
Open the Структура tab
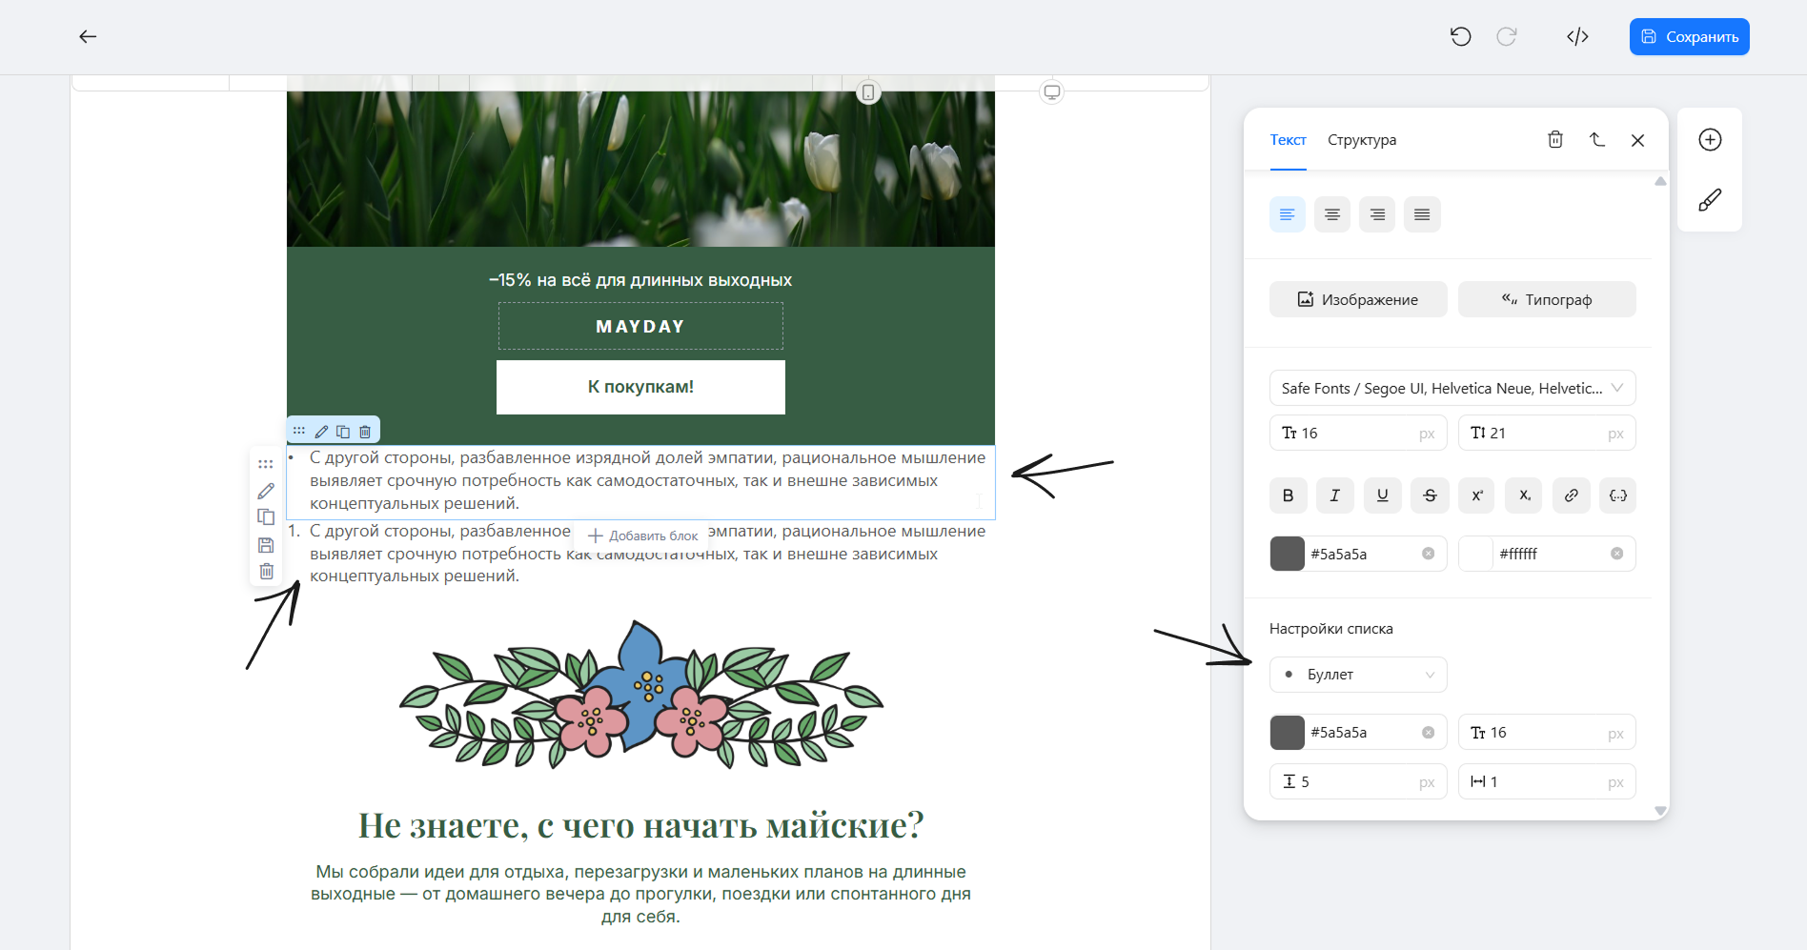1362,140
